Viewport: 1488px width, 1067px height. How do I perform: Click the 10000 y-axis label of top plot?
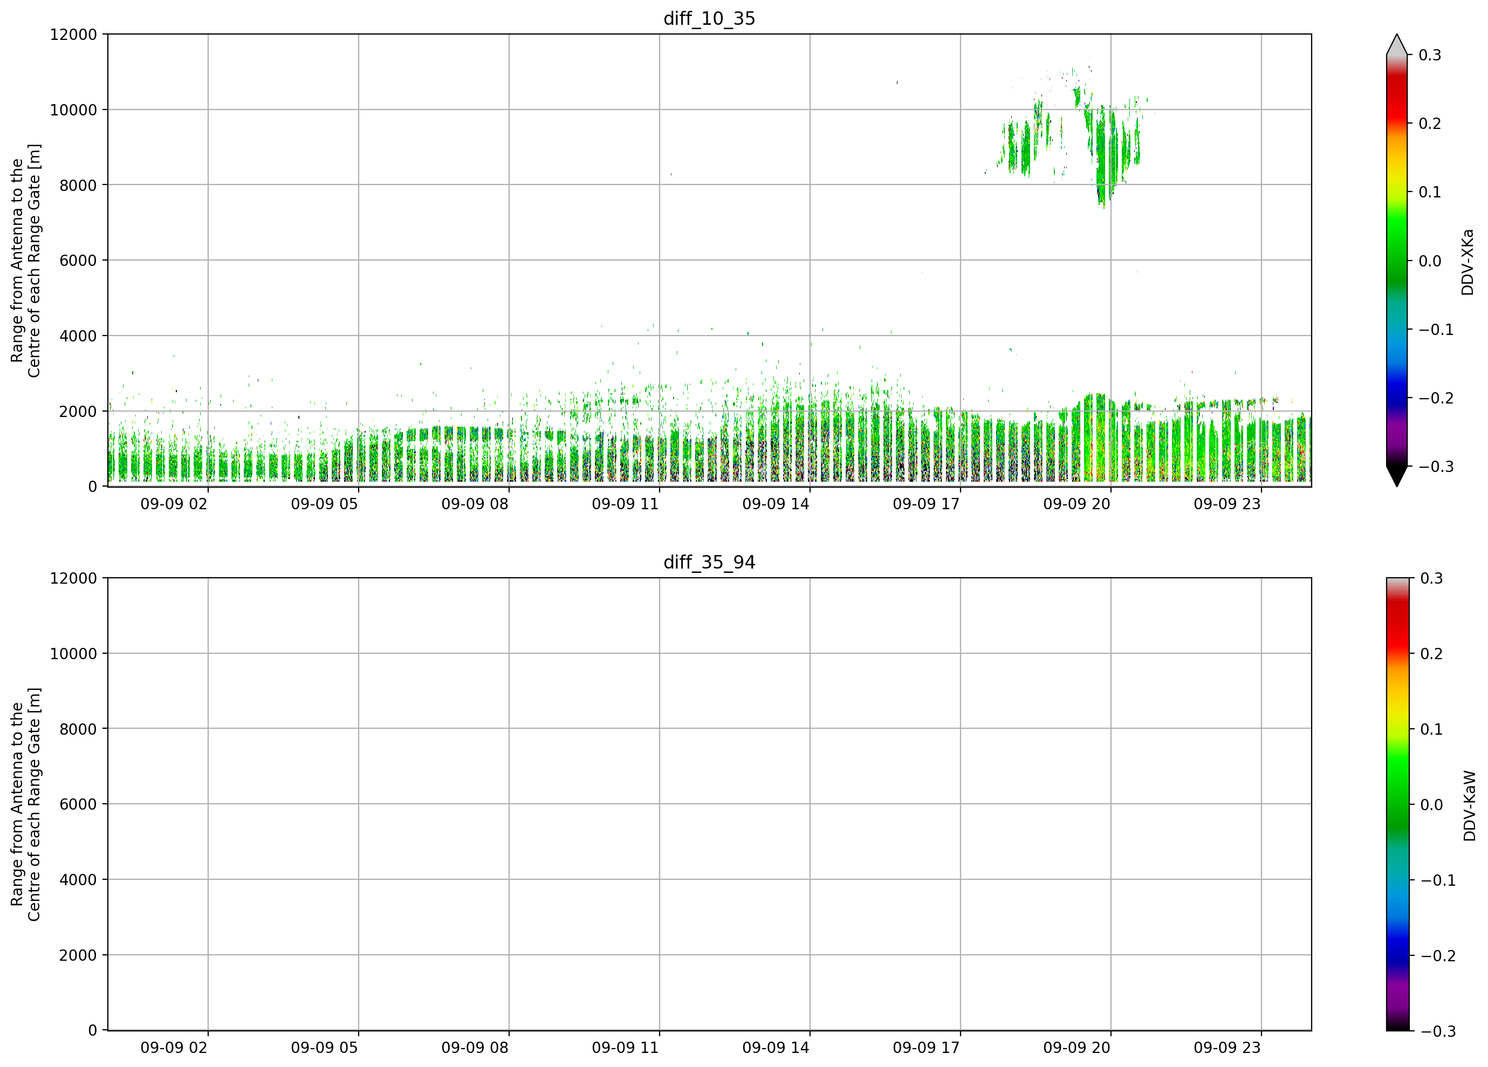coord(73,110)
